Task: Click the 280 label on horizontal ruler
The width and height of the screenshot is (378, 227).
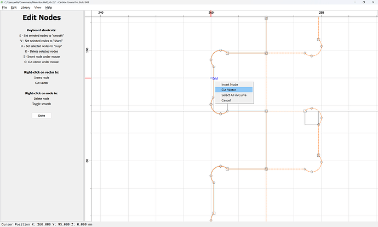Action: (x=322, y=13)
